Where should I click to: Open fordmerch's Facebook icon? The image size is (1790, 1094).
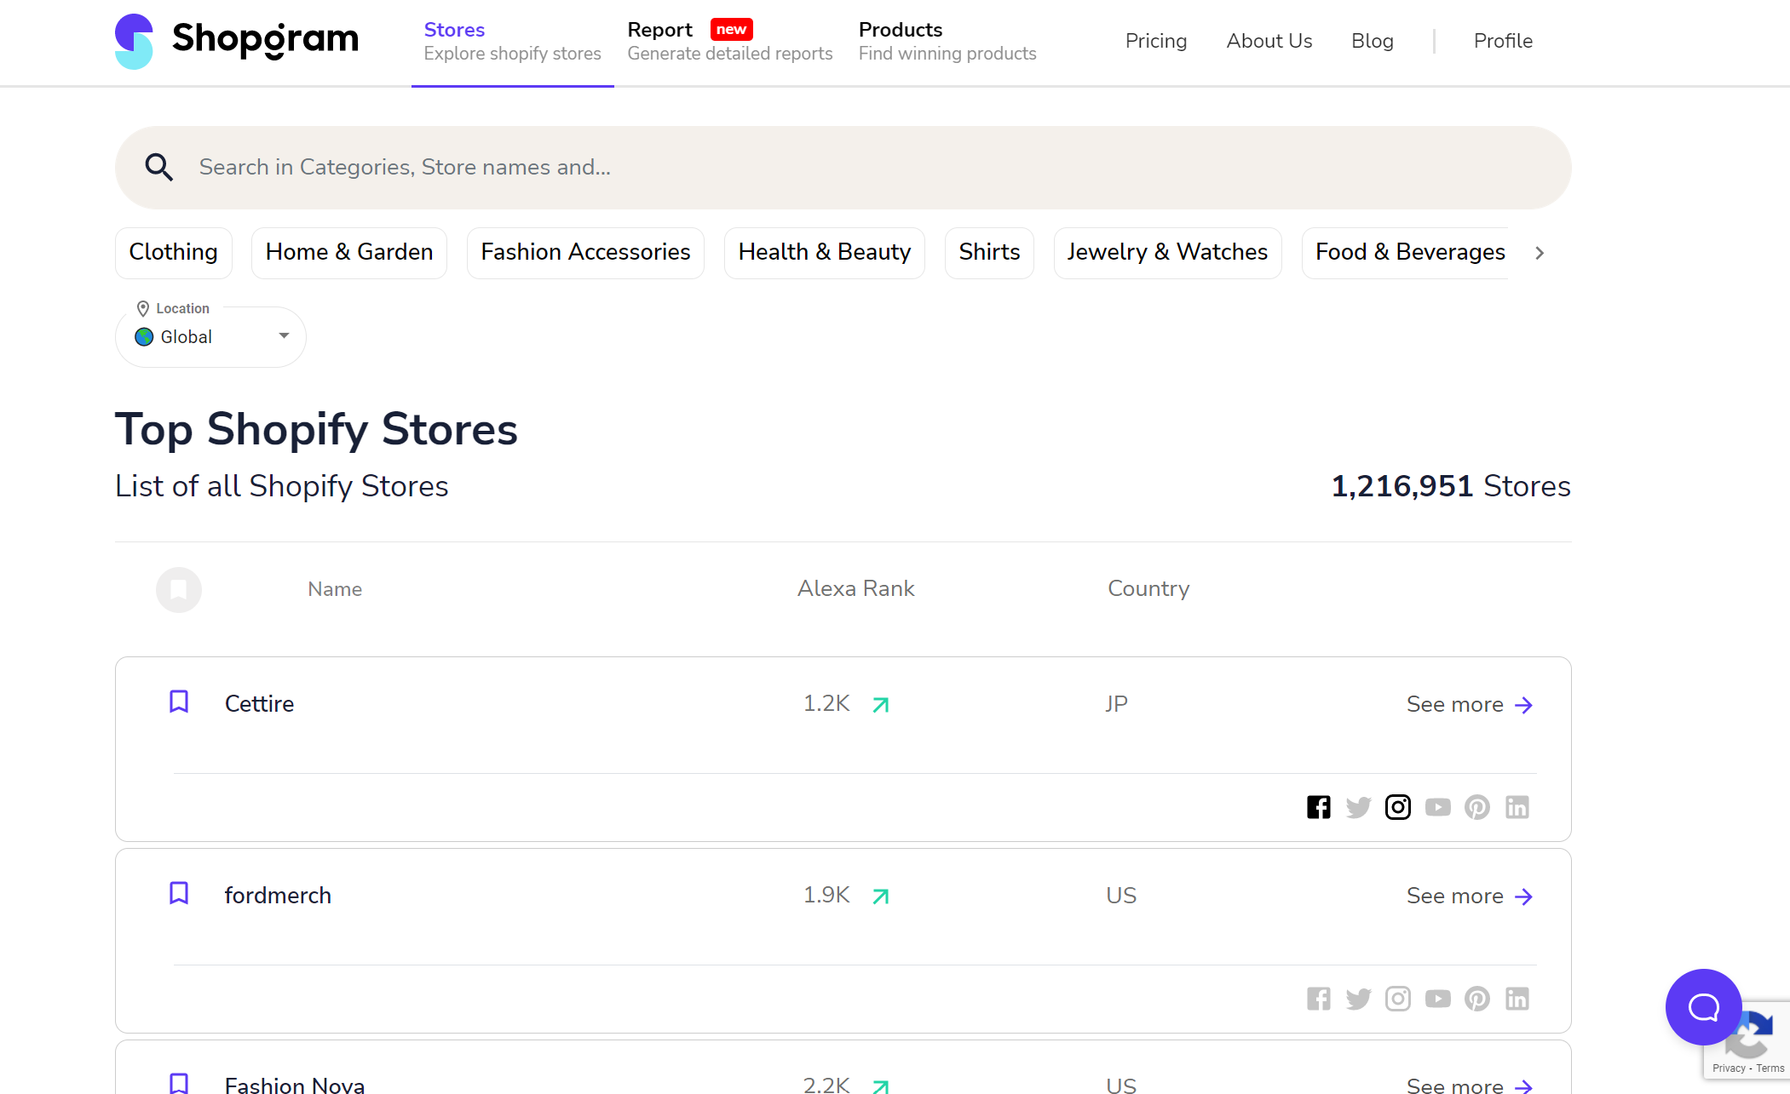click(x=1319, y=999)
